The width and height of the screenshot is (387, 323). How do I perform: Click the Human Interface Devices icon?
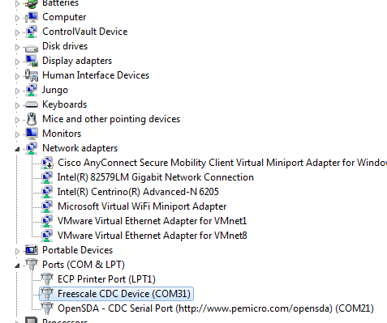tap(32, 75)
